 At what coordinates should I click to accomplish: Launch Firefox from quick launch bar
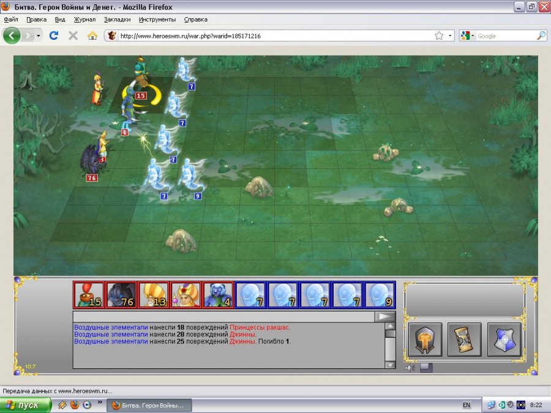[x=75, y=405]
